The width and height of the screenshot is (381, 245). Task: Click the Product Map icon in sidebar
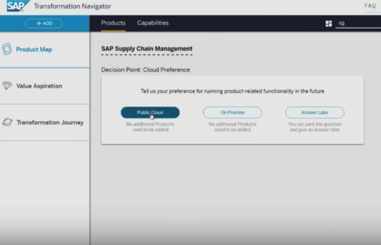pos(7,49)
